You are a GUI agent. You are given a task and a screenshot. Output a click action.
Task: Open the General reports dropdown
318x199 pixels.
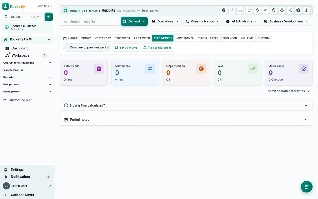click(x=134, y=21)
